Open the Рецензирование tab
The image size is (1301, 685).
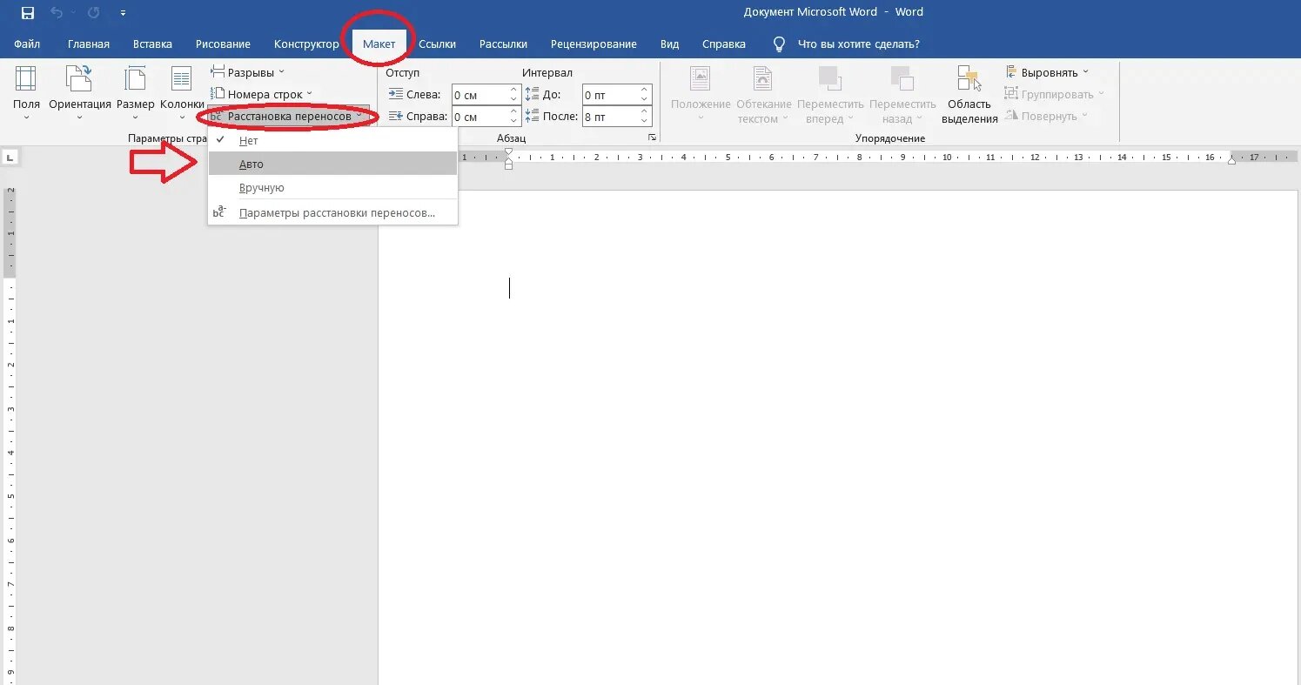point(593,44)
